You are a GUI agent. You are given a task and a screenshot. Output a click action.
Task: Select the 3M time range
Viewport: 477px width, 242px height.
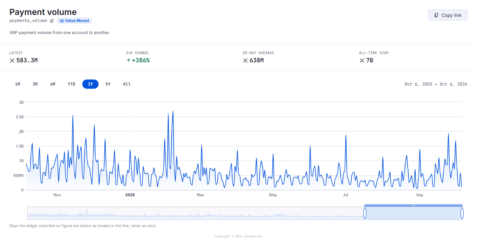[x=35, y=84]
